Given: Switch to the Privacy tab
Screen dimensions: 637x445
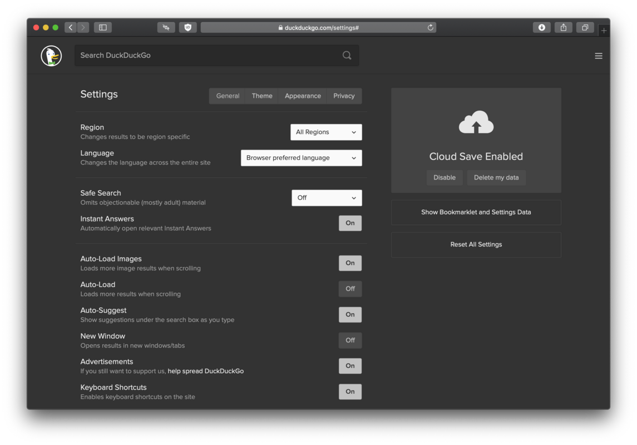Looking at the screenshot, I should [x=344, y=96].
